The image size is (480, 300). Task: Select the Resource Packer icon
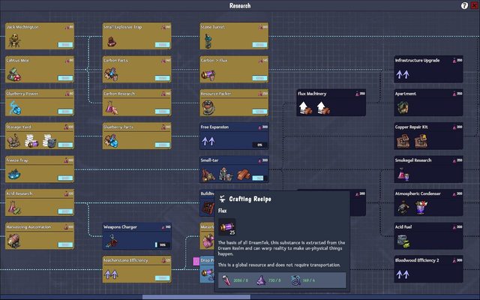pos(208,108)
